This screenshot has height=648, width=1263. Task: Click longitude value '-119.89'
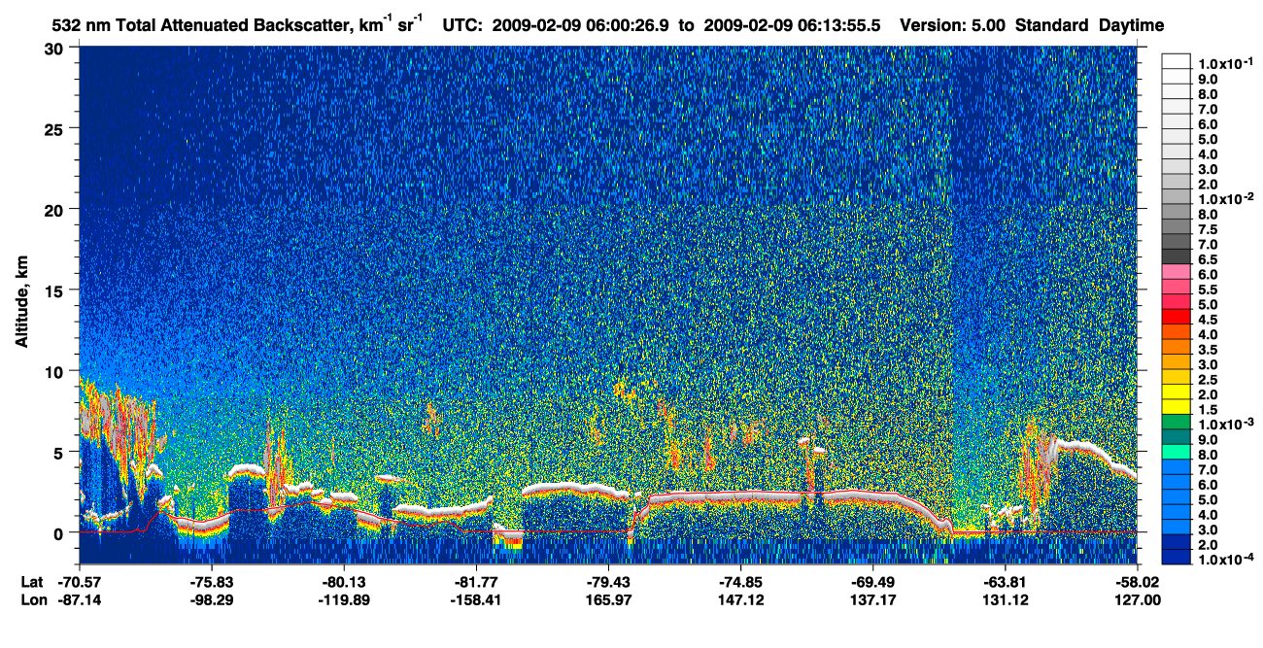point(344,599)
